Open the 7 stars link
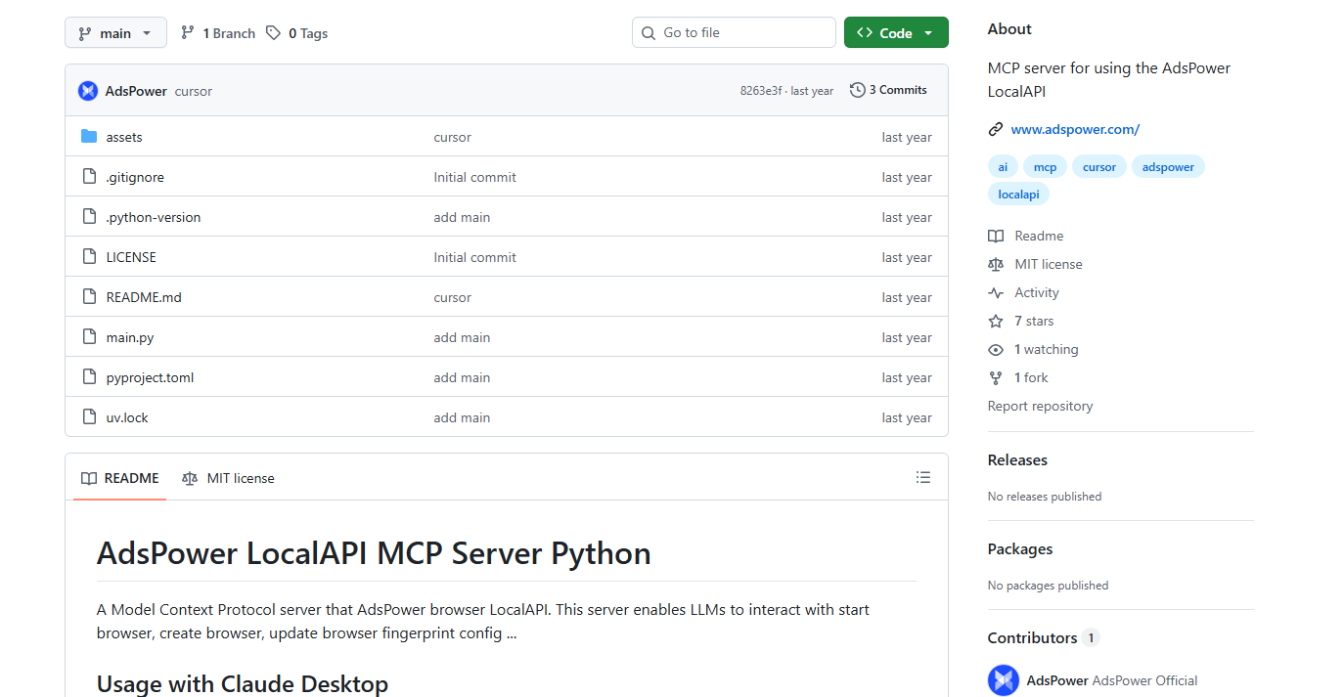Screen dimensions: 1344x697 click(1034, 321)
